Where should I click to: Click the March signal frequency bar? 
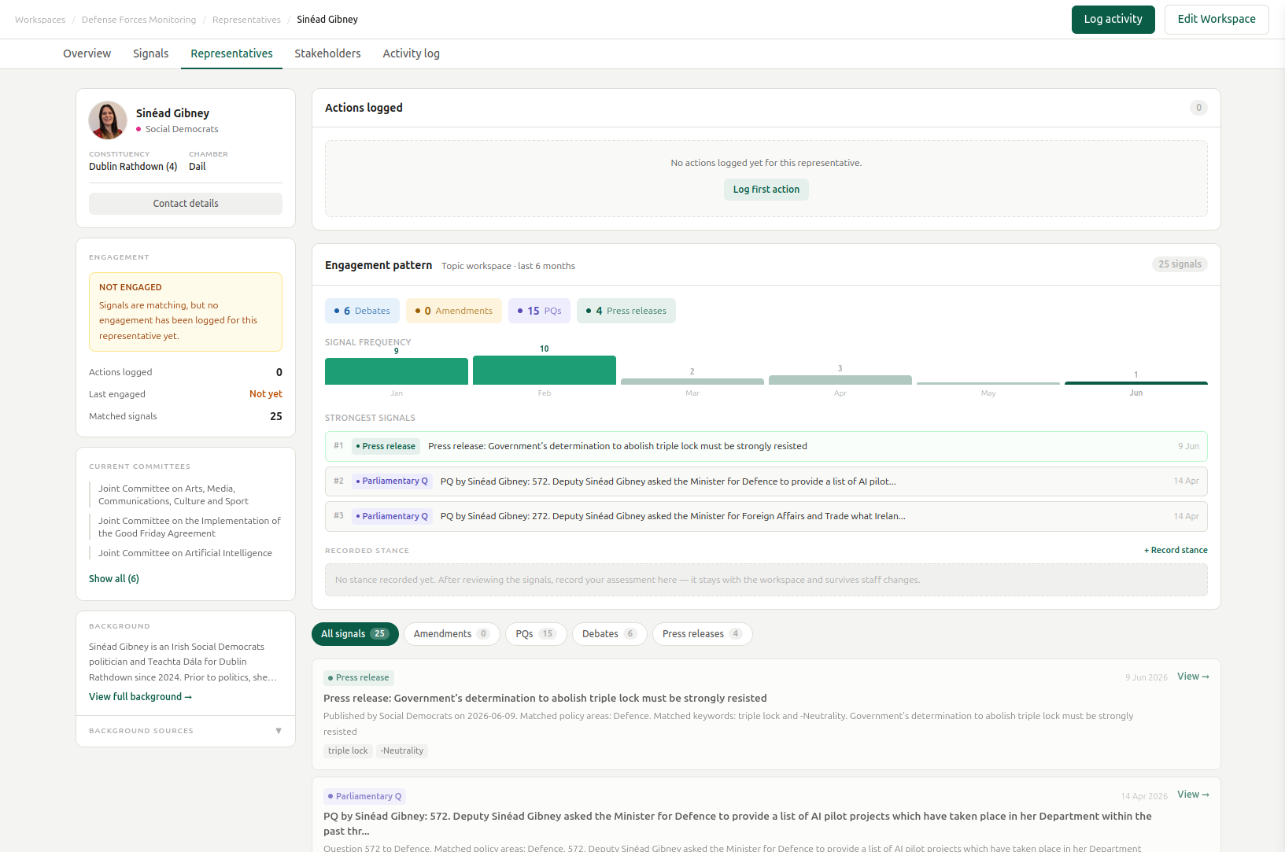click(692, 382)
